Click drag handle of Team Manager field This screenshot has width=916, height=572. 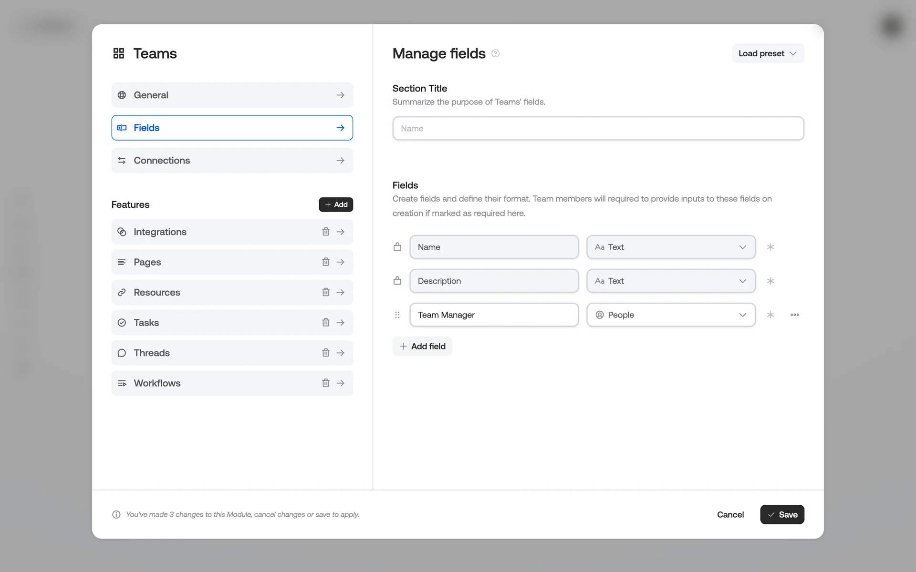pos(397,315)
